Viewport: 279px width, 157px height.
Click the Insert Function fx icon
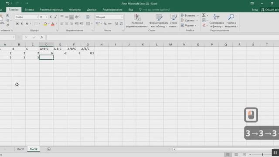click(41, 37)
